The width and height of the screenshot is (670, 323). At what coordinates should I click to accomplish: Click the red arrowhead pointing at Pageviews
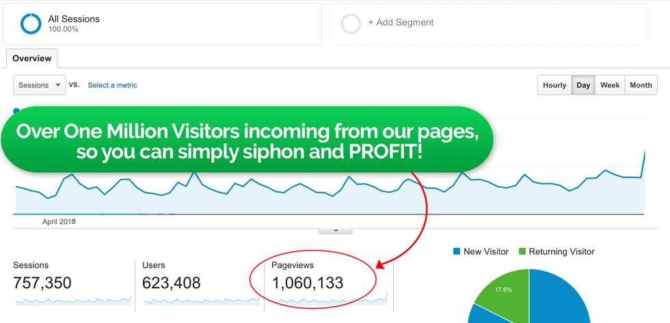click(x=381, y=264)
